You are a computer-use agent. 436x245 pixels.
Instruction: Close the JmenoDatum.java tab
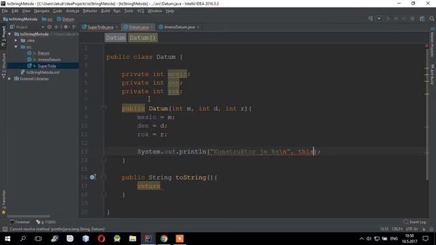coord(198,27)
